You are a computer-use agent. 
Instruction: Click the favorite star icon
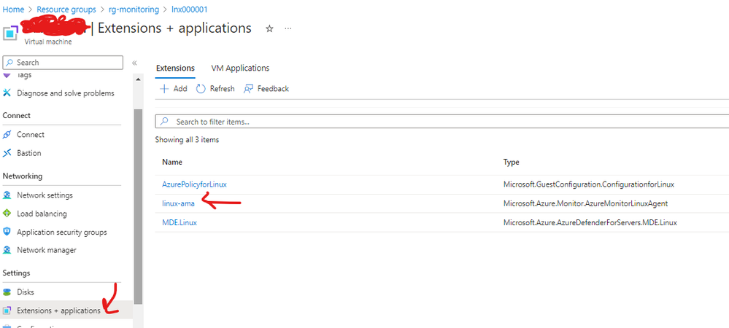point(269,29)
